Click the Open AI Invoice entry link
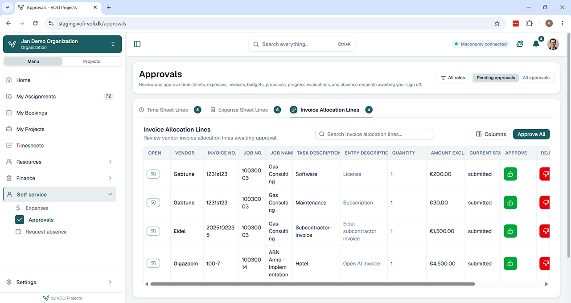571x303 pixels. click(361, 263)
